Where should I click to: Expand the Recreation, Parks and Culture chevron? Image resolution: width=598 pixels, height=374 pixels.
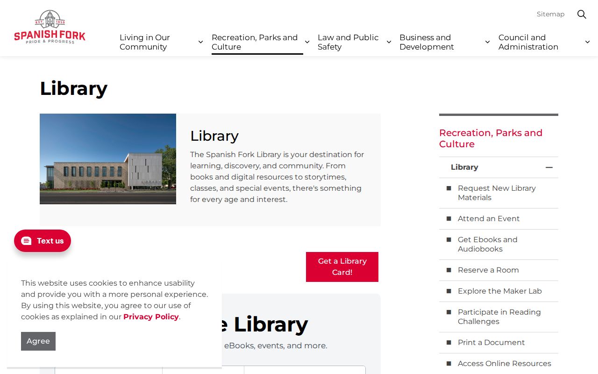(307, 42)
